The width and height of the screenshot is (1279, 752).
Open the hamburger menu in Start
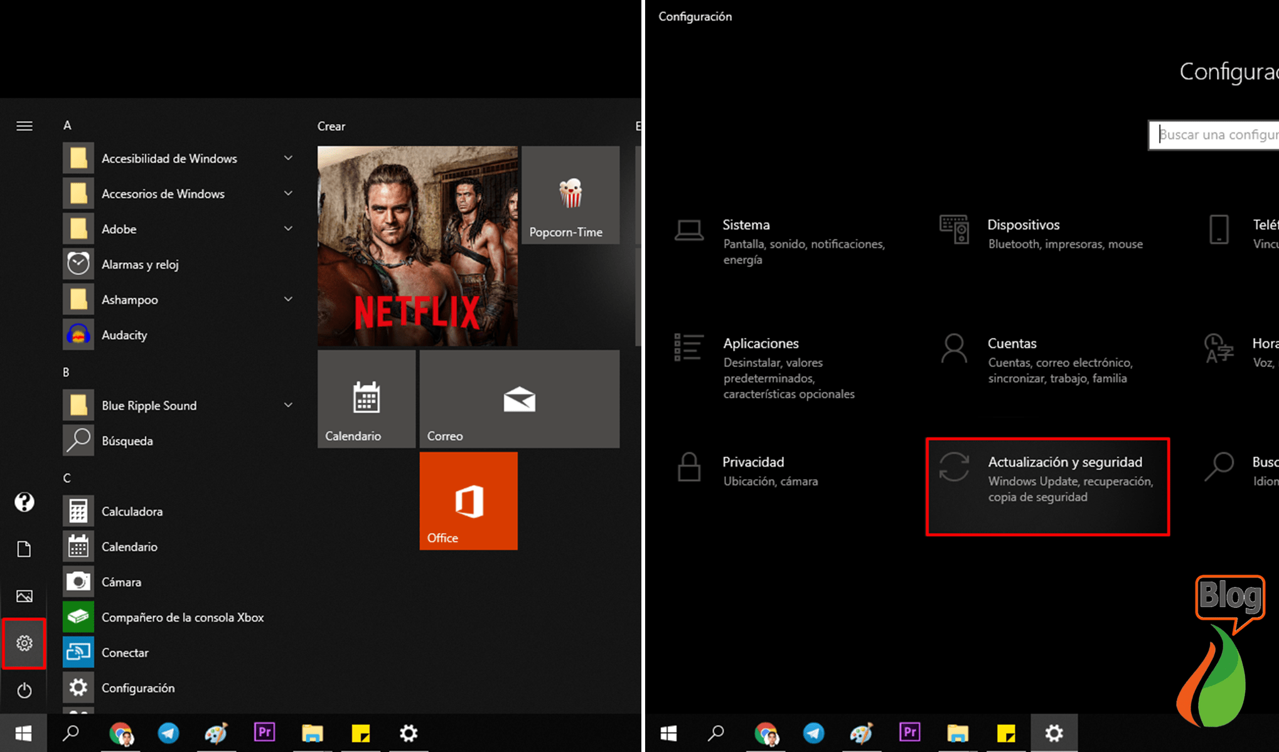tap(24, 126)
